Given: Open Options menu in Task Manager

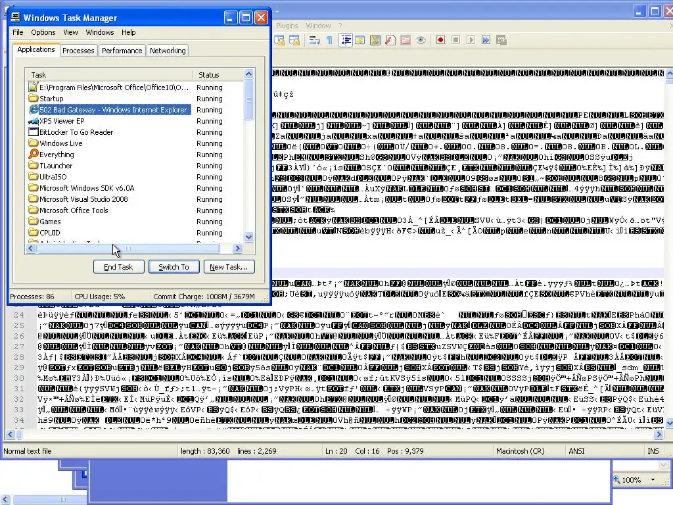Looking at the screenshot, I should (x=43, y=32).
